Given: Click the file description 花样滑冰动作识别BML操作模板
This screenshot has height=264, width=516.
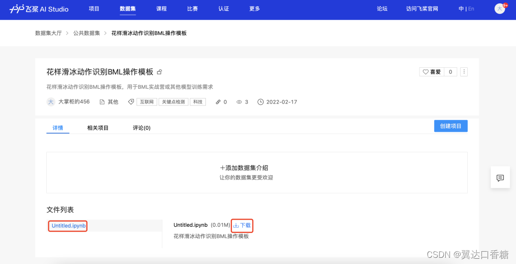Looking at the screenshot, I should (x=211, y=236).
